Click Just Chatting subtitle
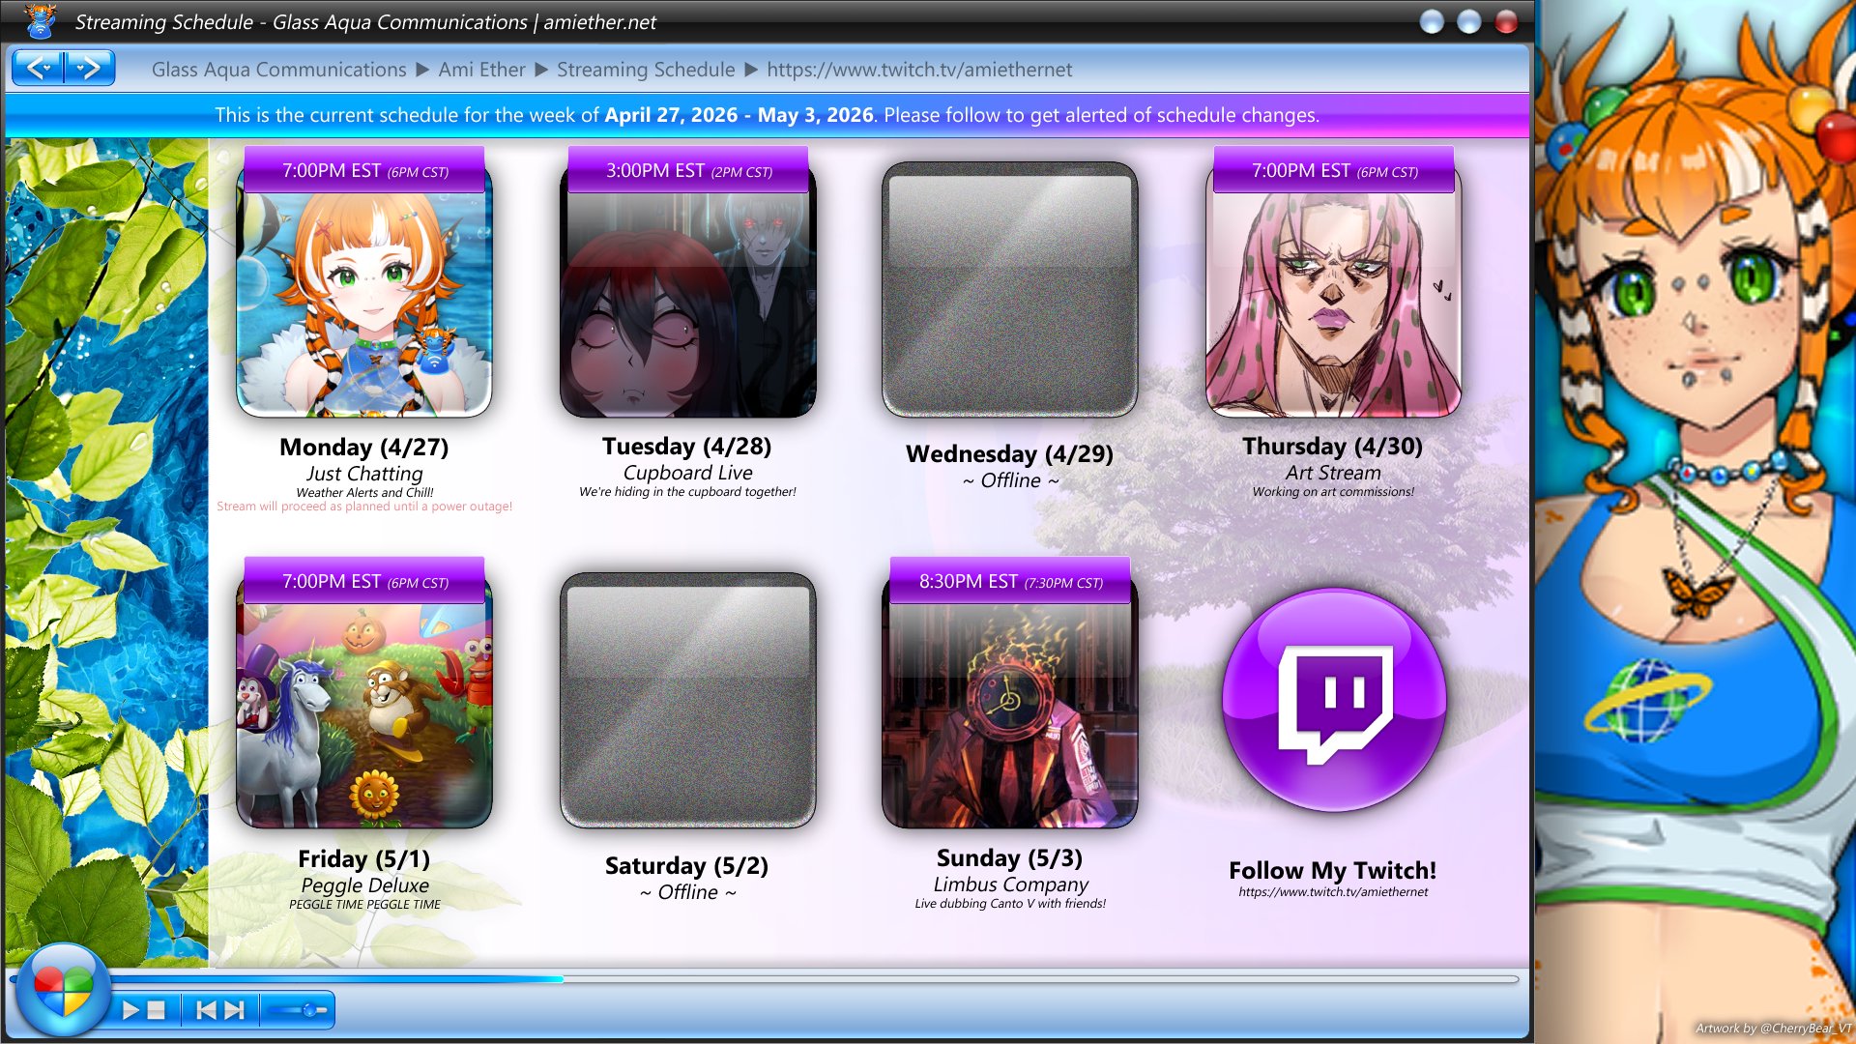Screen dimensions: 1856x1044 tap(364, 474)
